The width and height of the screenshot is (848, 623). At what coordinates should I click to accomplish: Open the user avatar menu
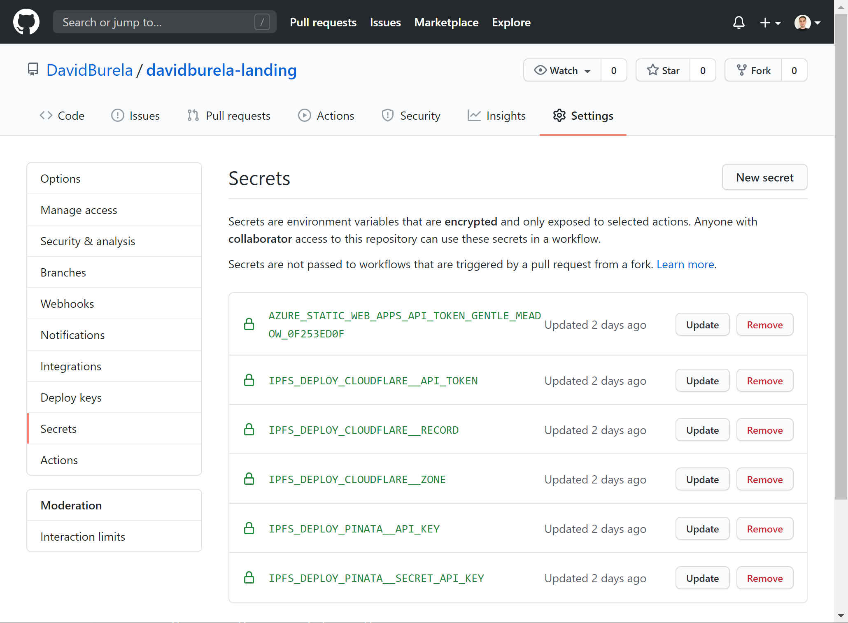(807, 23)
